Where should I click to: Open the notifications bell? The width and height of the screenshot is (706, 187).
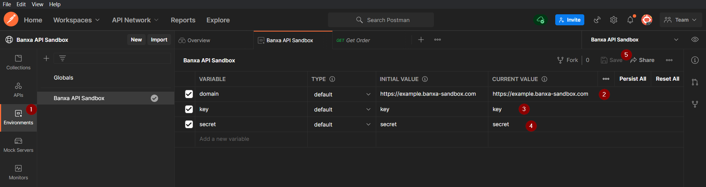[630, 20]
